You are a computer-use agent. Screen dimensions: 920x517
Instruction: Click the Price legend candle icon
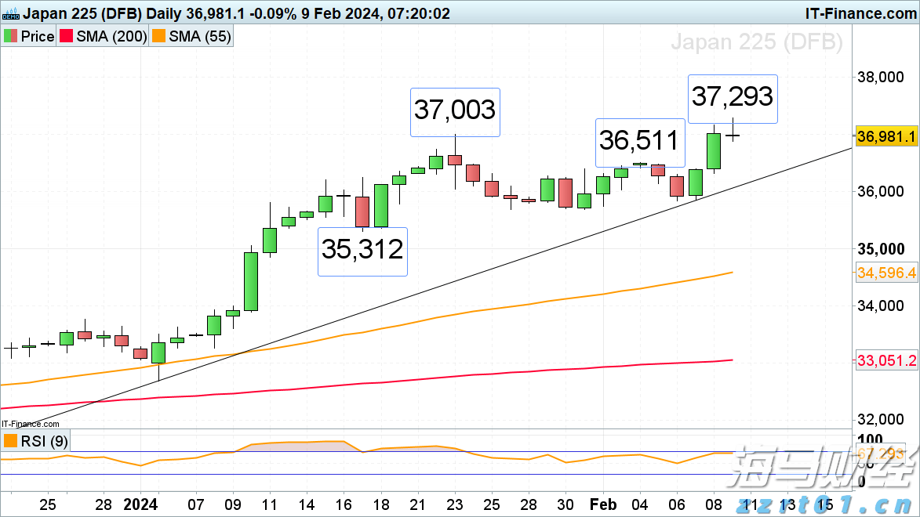(11, 36)
